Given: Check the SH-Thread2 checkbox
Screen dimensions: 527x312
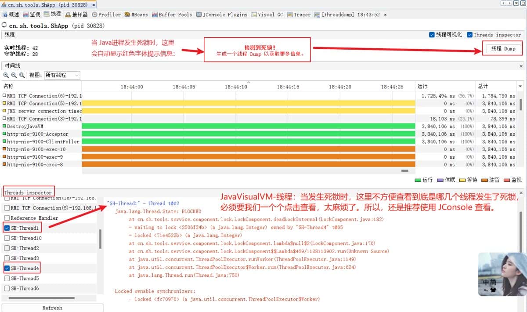Looking at the screenshot, I should (x=7, y=248).
